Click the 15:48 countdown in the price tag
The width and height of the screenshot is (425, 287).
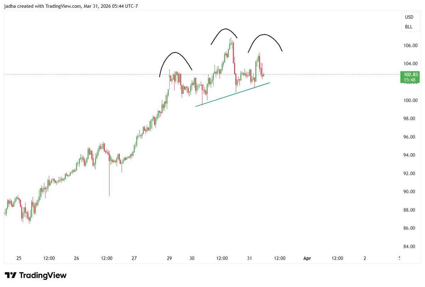point(409,80)
